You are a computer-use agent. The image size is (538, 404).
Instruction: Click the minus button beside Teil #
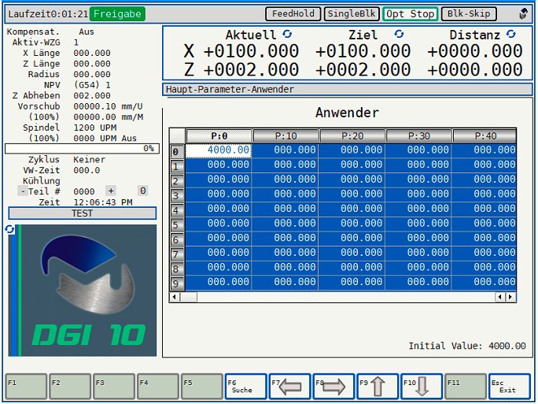22,191
